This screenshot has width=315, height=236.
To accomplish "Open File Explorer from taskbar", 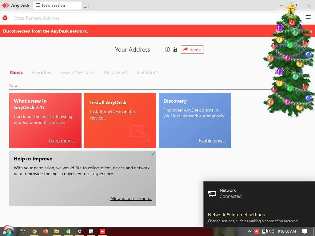I will (57, 231).
